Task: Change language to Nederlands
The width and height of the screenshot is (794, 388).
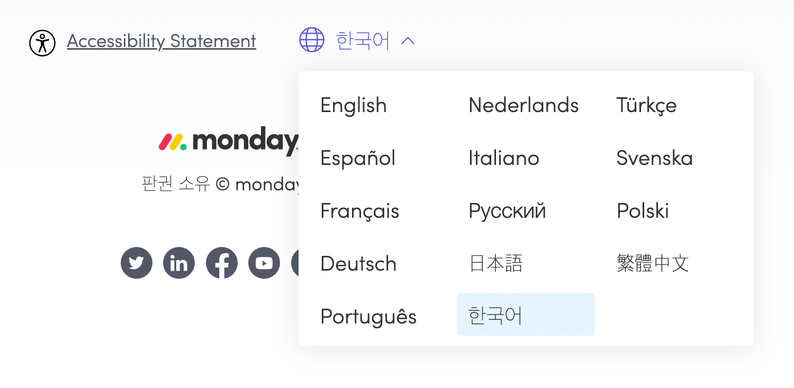Action: (524, 105)
